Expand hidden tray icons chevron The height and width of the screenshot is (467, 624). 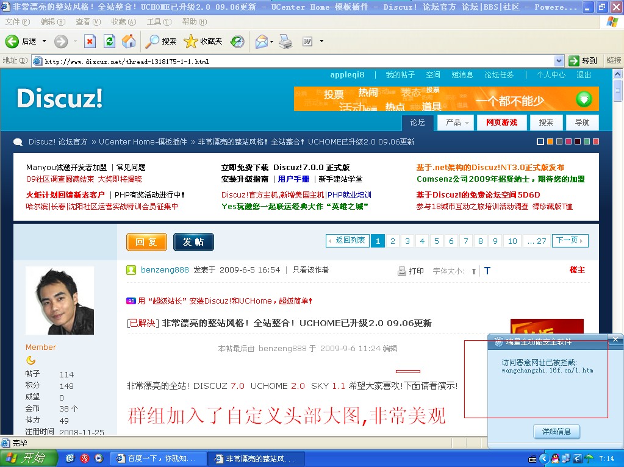pos(543,458)
